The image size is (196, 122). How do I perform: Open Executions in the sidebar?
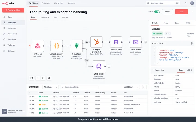pyautogui.click(x=13, y=28)
